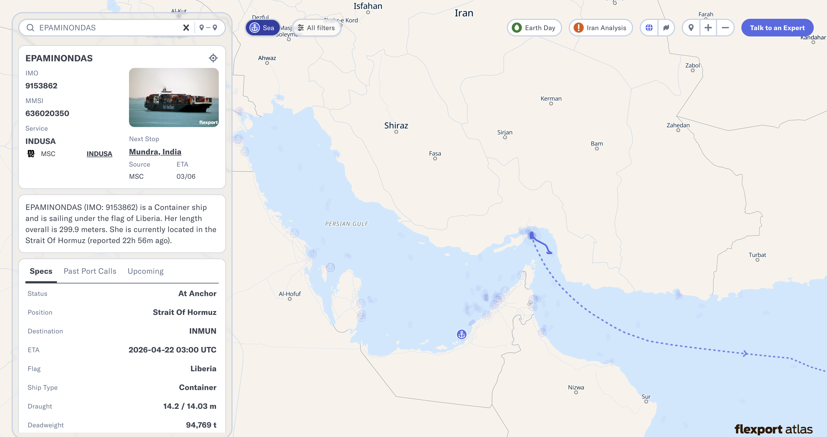The image size is (827, 437).
Task: Toggle the Earth Day layer
Action: click(x=534, y=28)
